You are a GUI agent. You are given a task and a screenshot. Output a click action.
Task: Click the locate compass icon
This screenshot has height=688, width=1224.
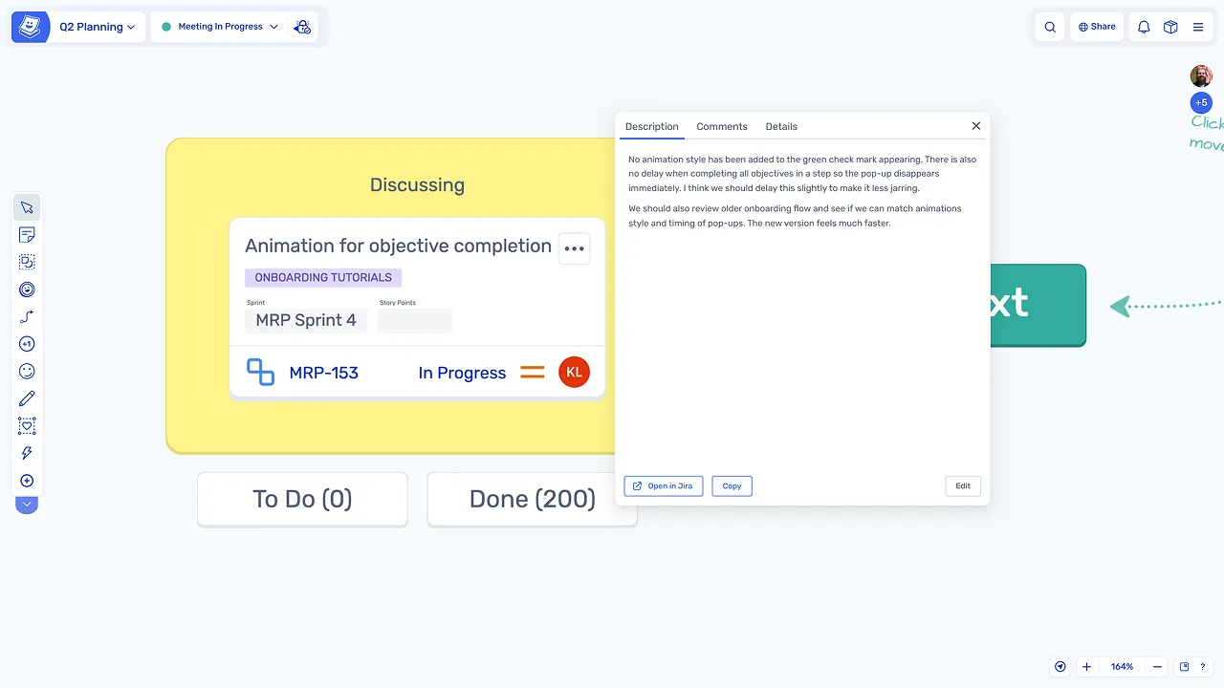coord(1060,667)
